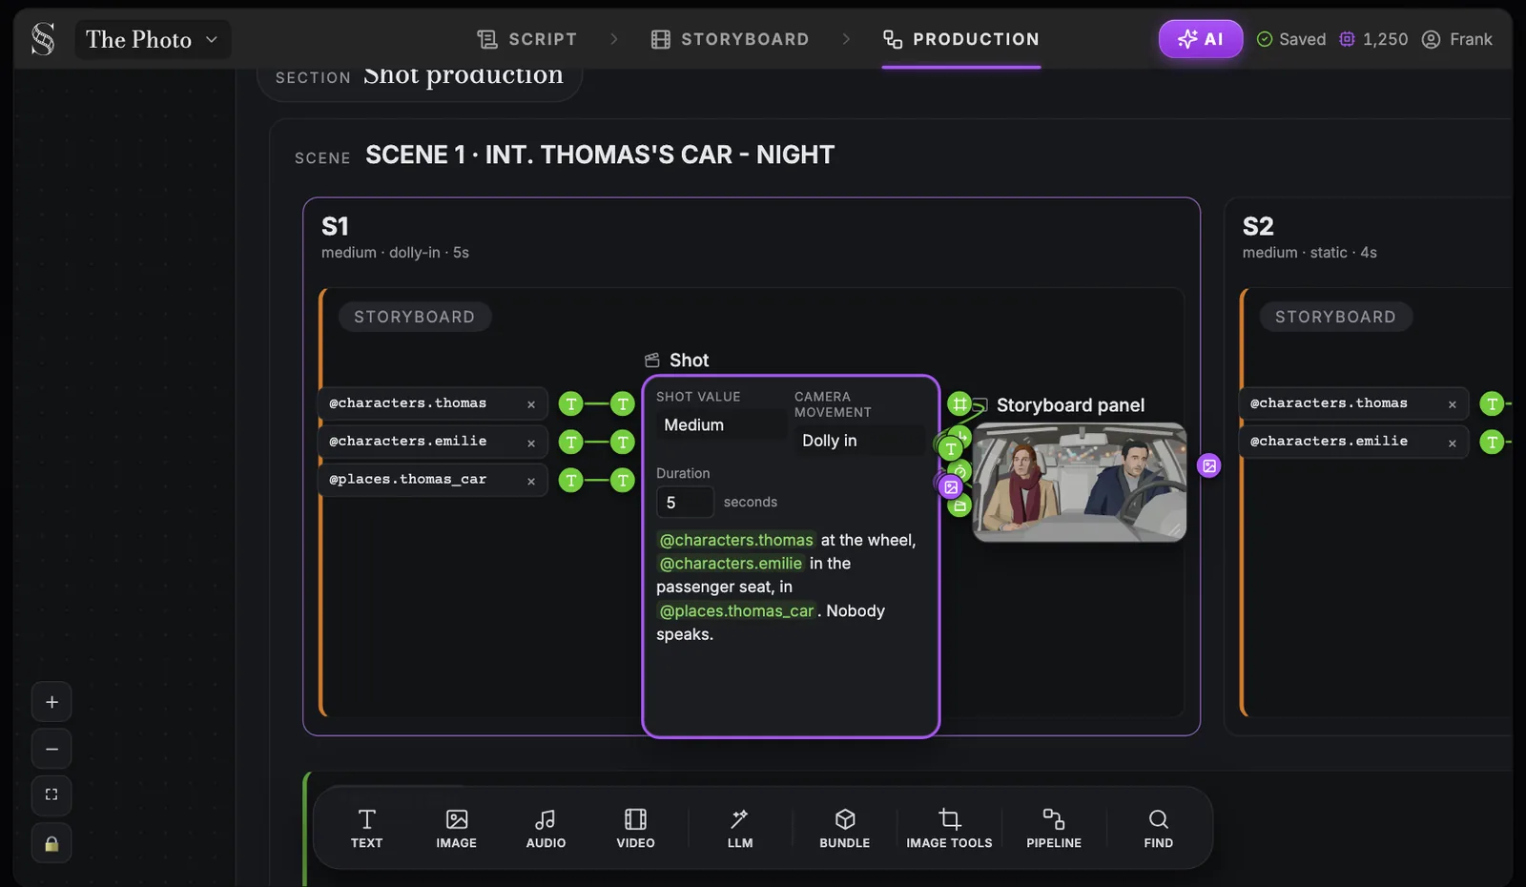1526x887 pixels.
Task: Remove @characters.emilie tag in S1
Action: click(531, 443)
